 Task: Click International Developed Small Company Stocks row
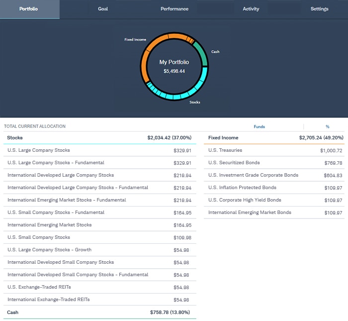pos(99,262)
